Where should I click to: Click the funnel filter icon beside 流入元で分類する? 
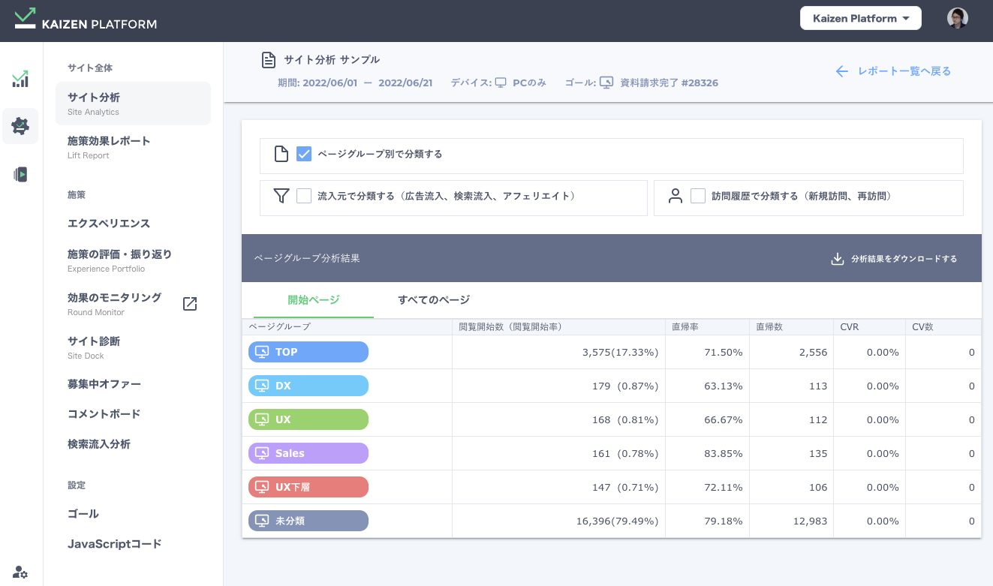(x=281, y=196)
